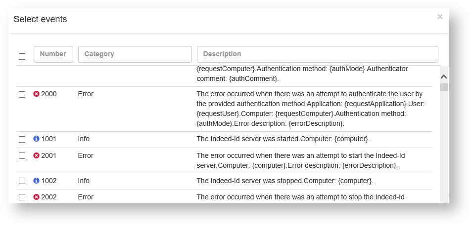473x227 pixels.
Task: Click the vertical scrollbar thumb
Action: 444,87
